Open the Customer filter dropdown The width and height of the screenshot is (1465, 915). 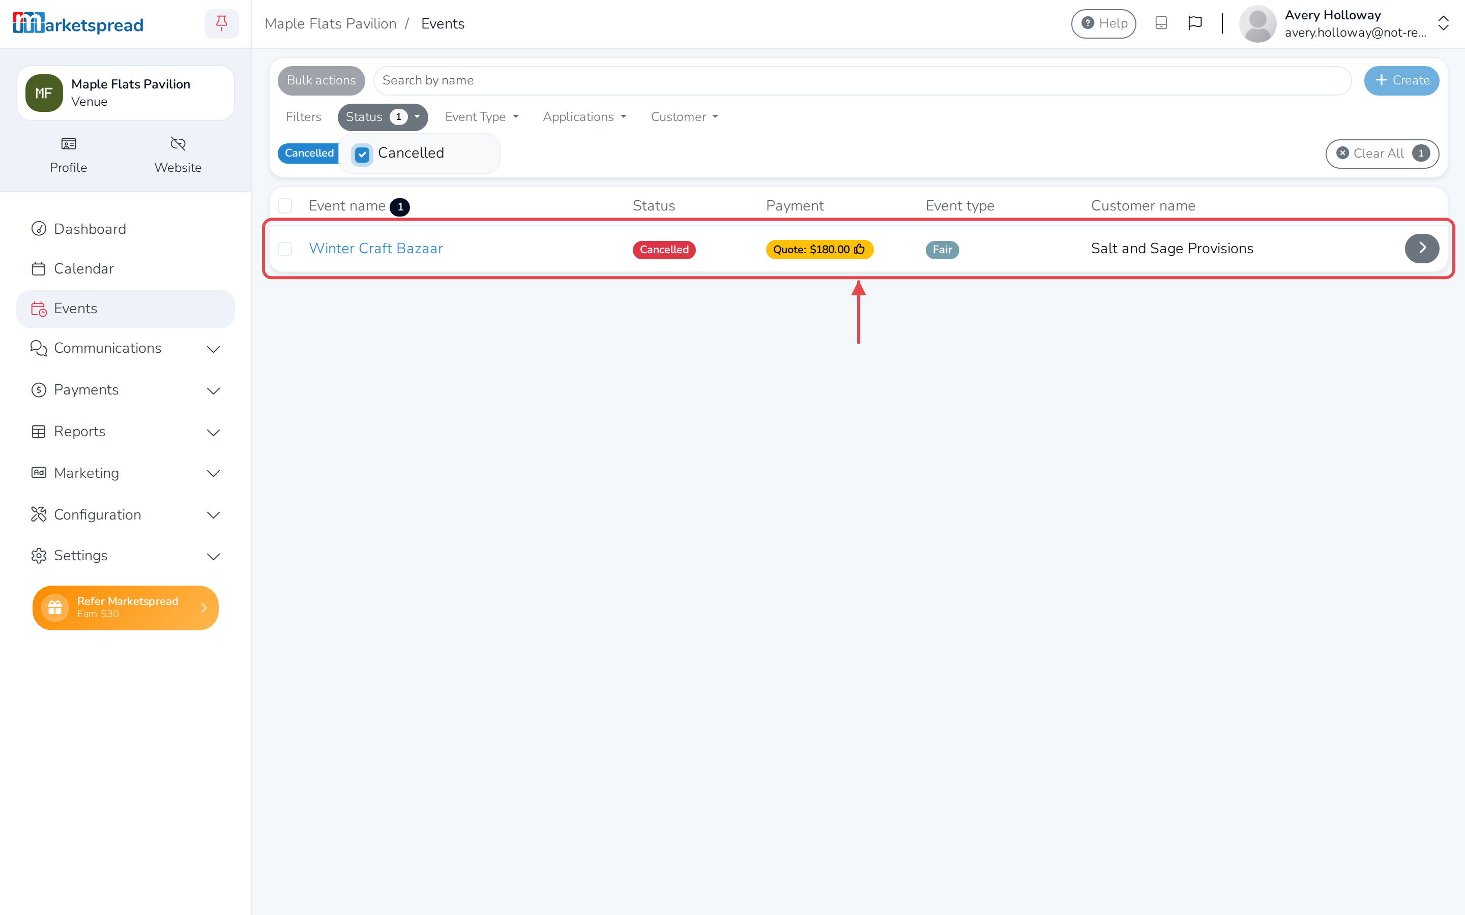point(685,117)
